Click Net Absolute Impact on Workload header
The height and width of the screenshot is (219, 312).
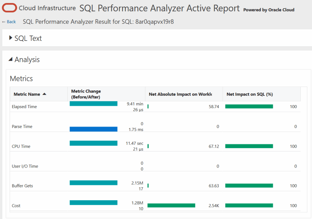click(180, 94)
